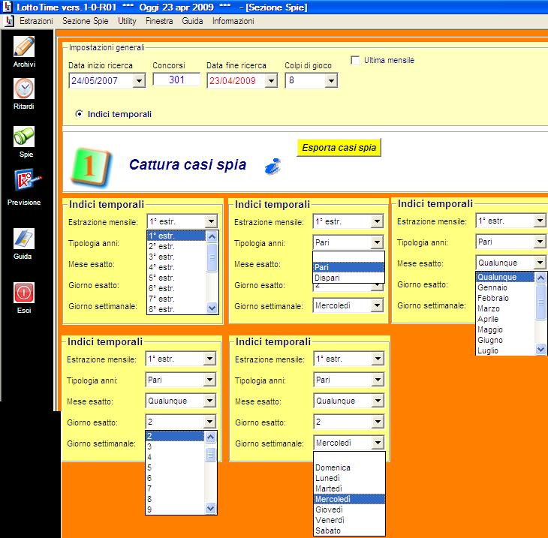Click the red Esci power icon
Viewport: 548px width, 538px height.
click(x=24, y=293)
